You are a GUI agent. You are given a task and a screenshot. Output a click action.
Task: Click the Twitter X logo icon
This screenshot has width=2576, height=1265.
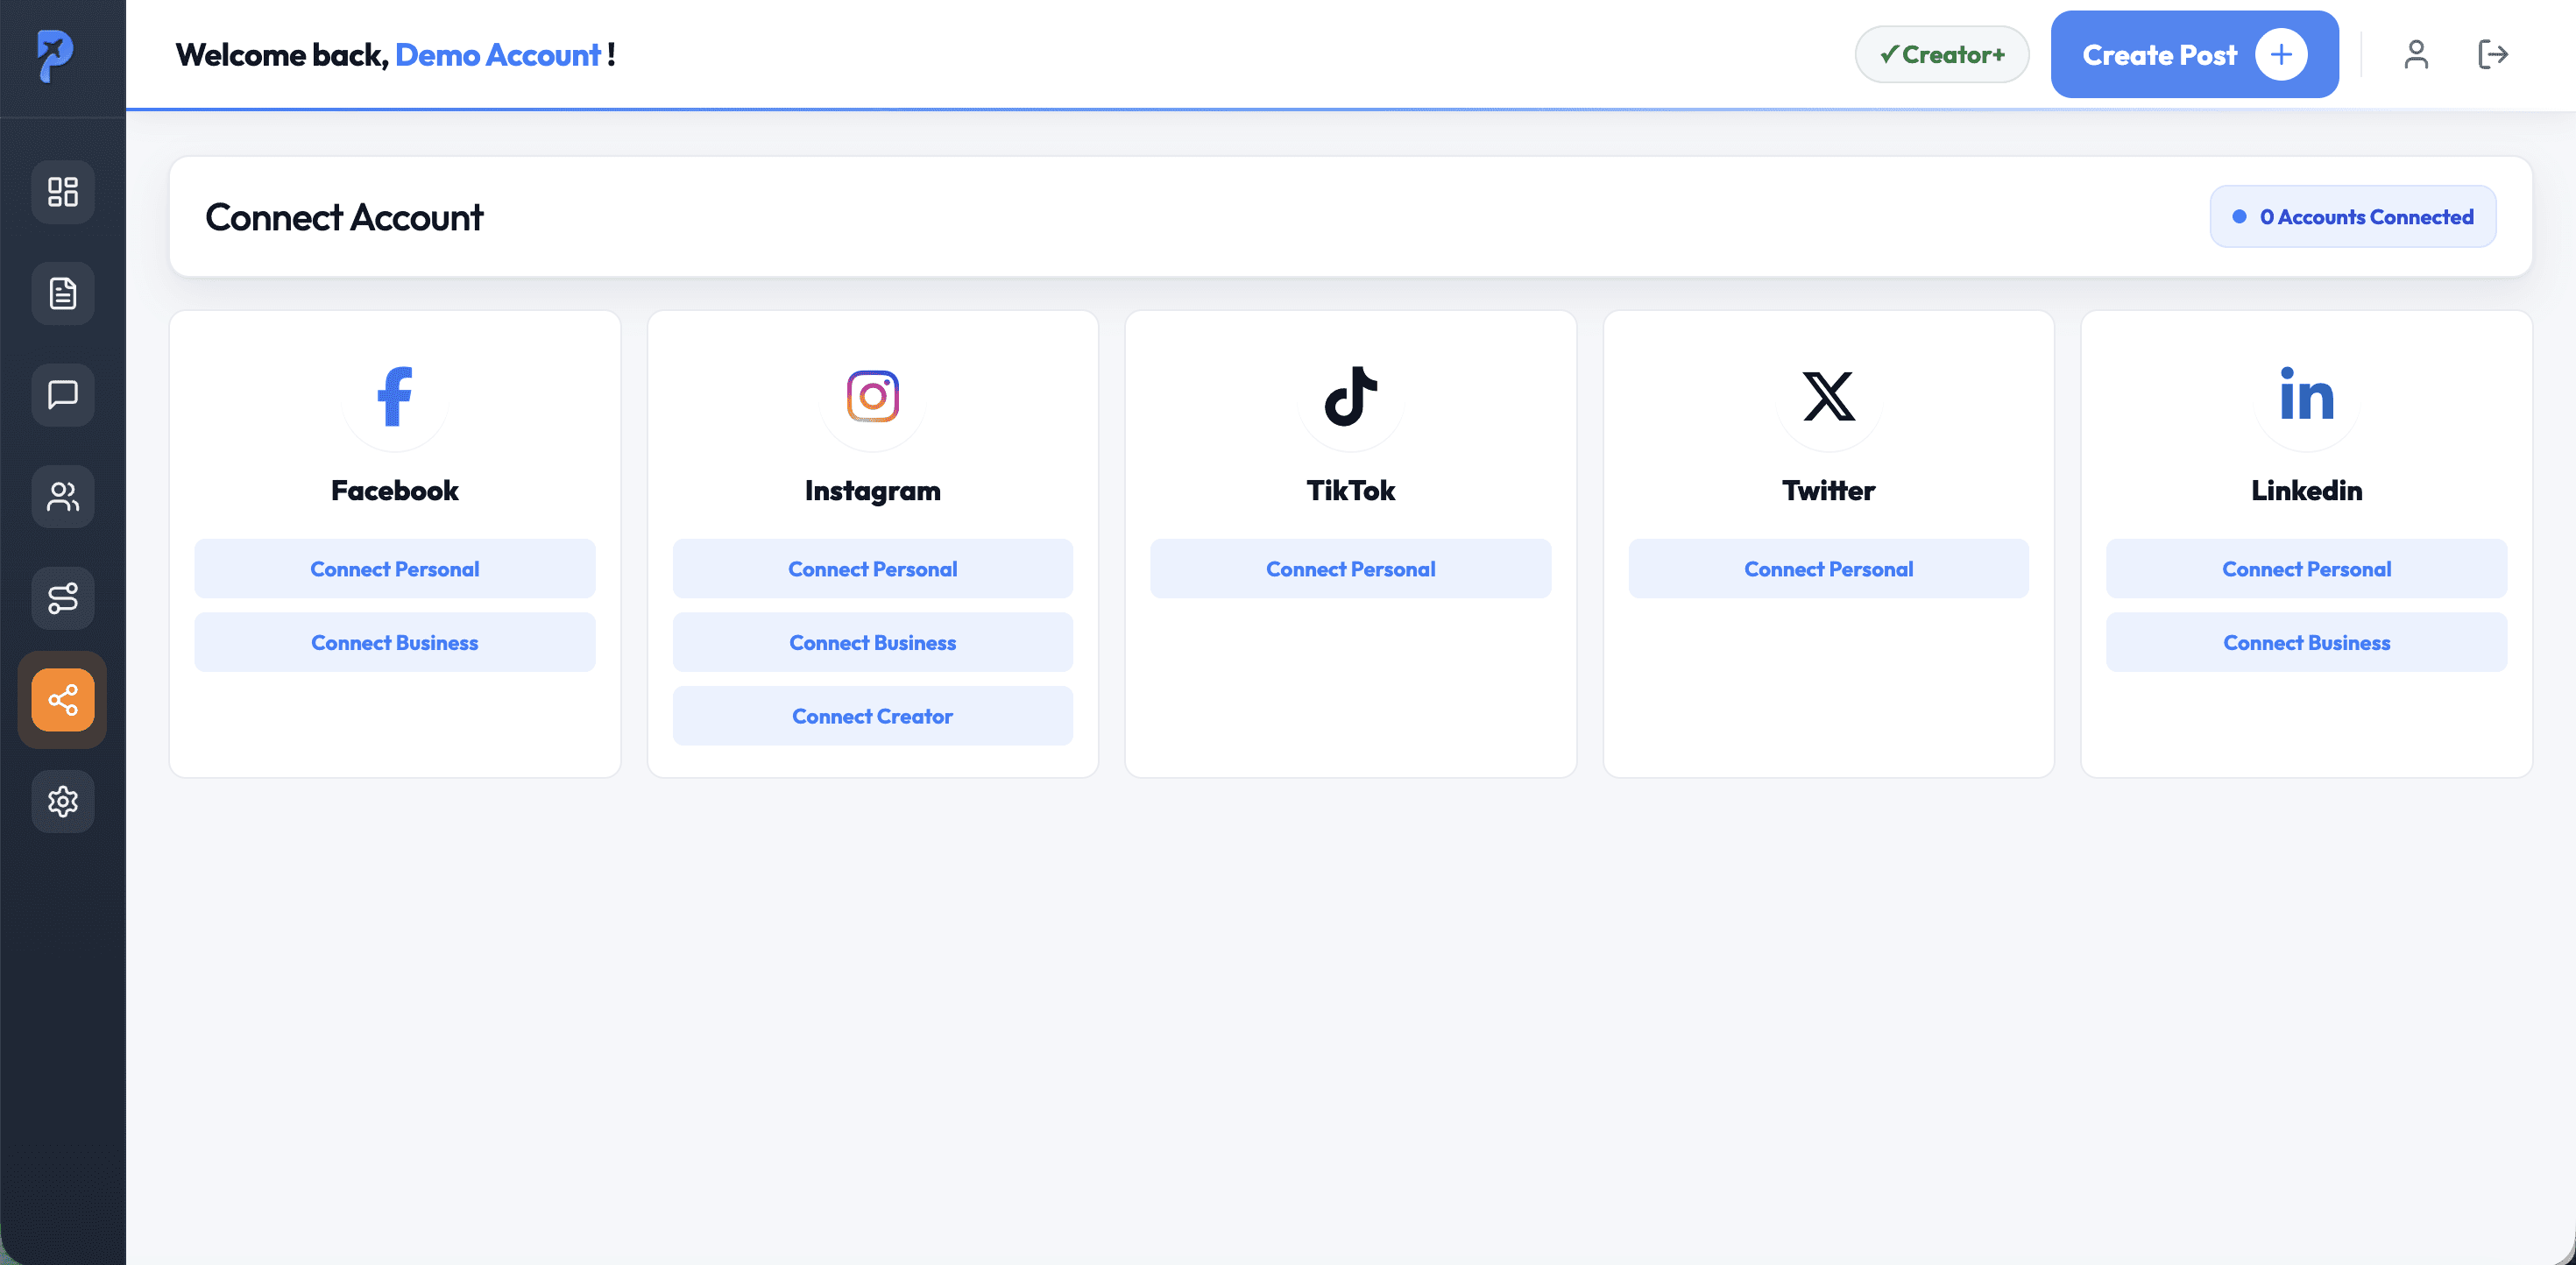coord(1829,396)
